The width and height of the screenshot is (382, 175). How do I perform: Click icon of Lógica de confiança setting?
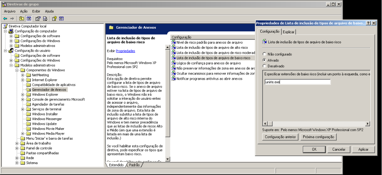click(174, 63)
